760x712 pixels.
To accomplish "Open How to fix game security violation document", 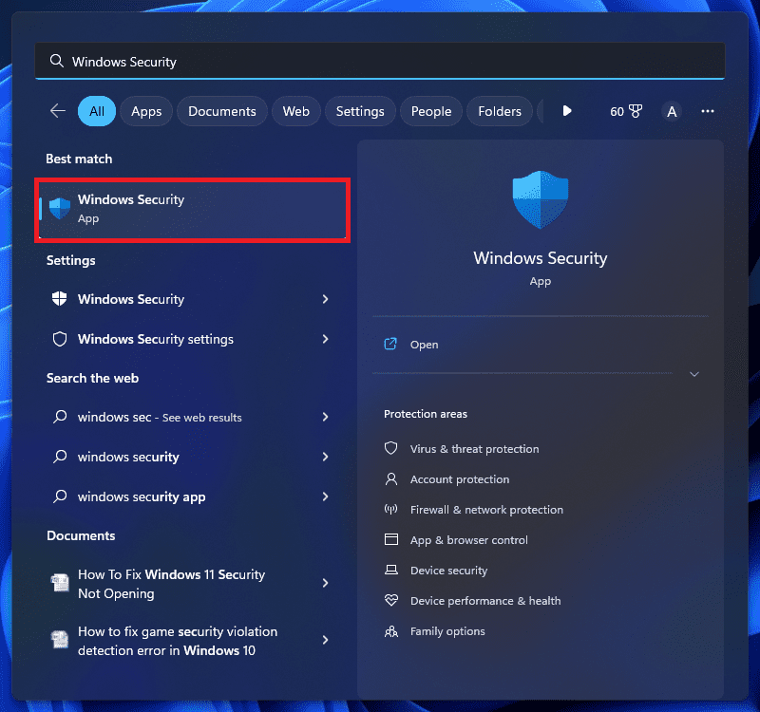I will pyautogui.click(x=193, y=640).
